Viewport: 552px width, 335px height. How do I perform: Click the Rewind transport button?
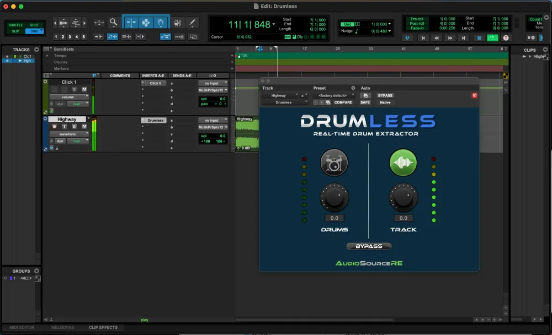coord(437,38)
